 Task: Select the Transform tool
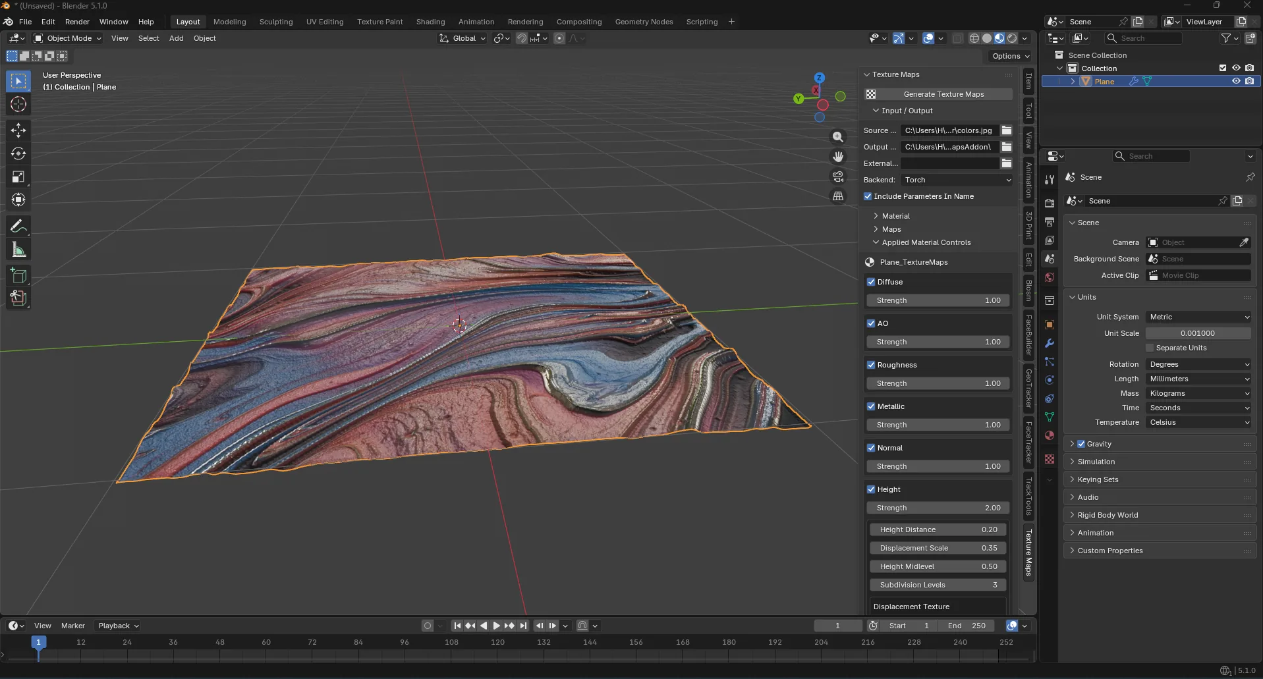click(18, 200)
